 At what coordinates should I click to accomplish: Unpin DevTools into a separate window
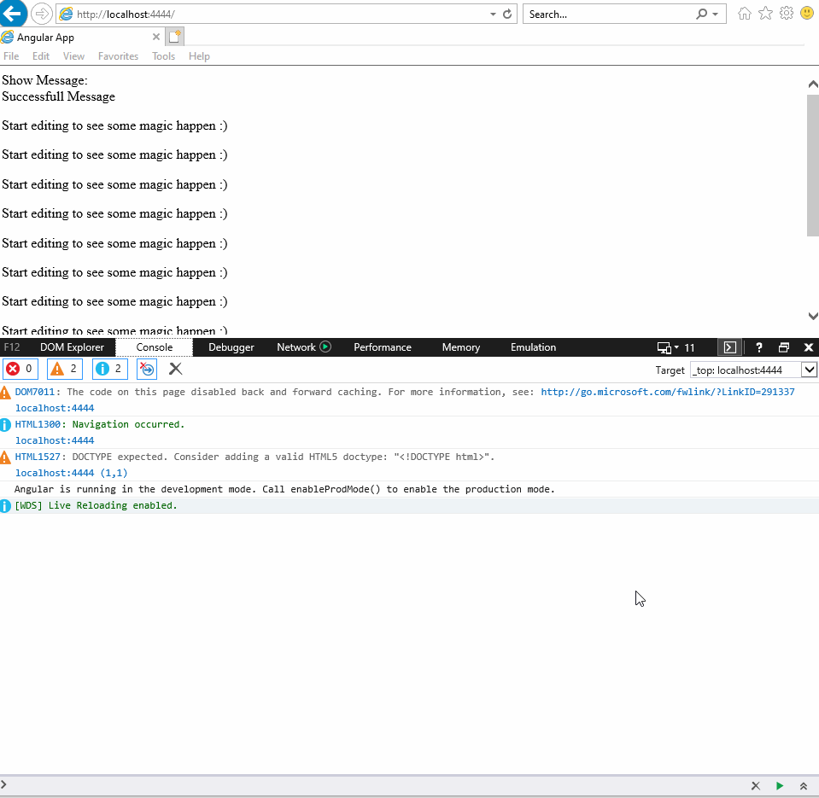click(783, 347)
